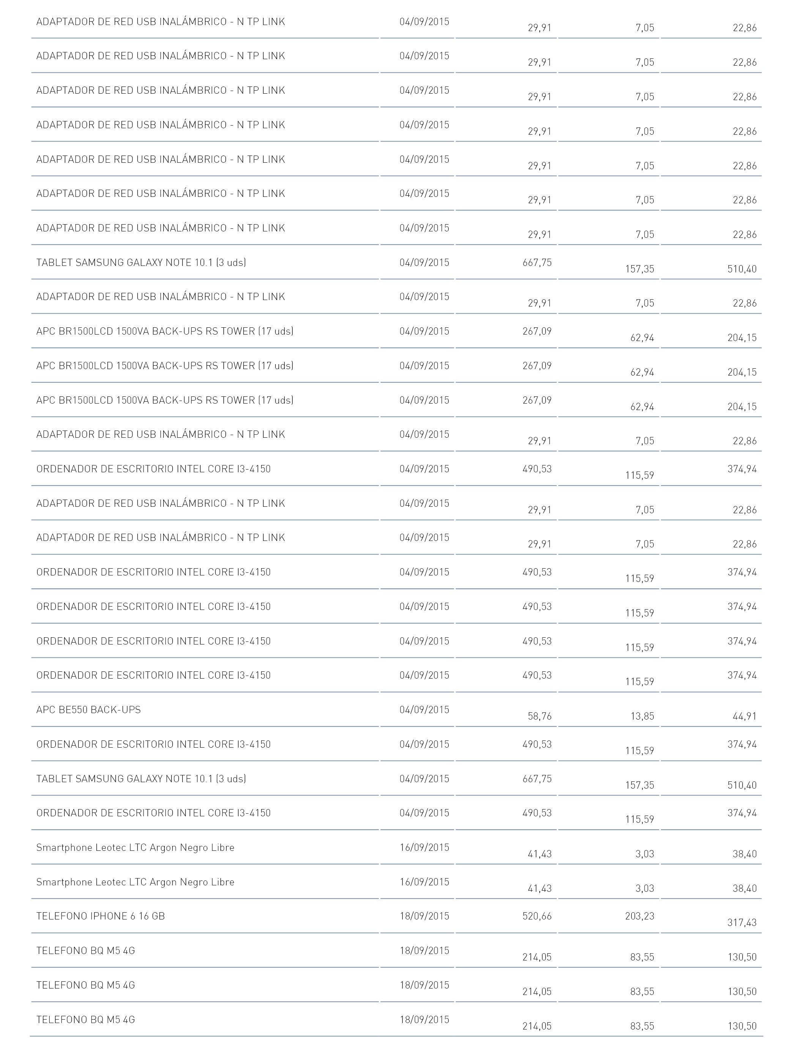Click the 44,91 net value cell
Viewport: 807px width, 1053px height.
click(x=744, y=716)
